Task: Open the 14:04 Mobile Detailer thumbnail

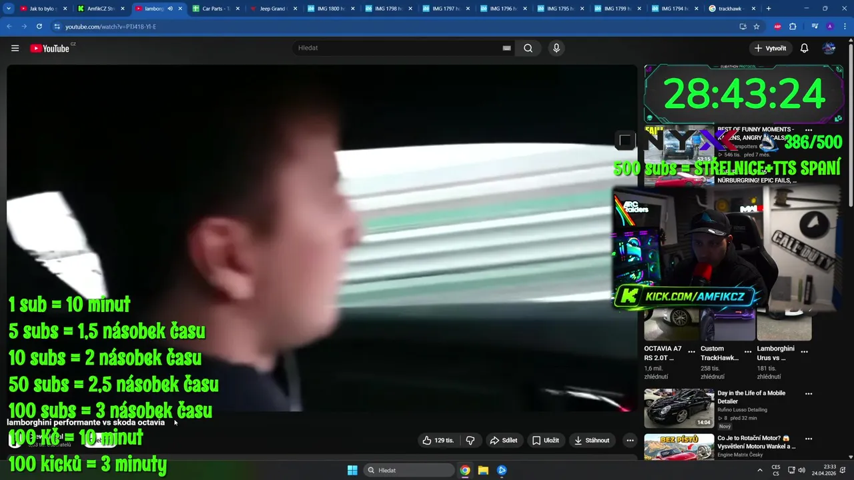Action: click(x=679, y=408)
